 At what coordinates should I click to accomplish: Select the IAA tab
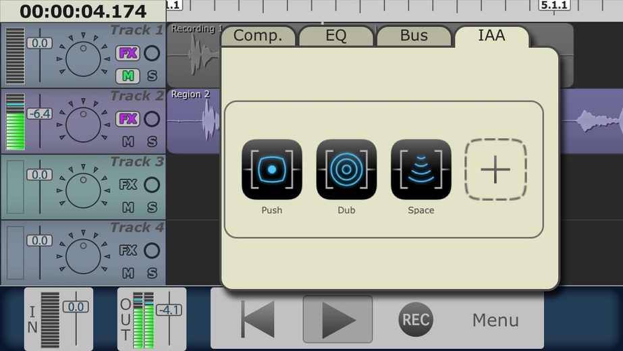(x=492, y=36)
